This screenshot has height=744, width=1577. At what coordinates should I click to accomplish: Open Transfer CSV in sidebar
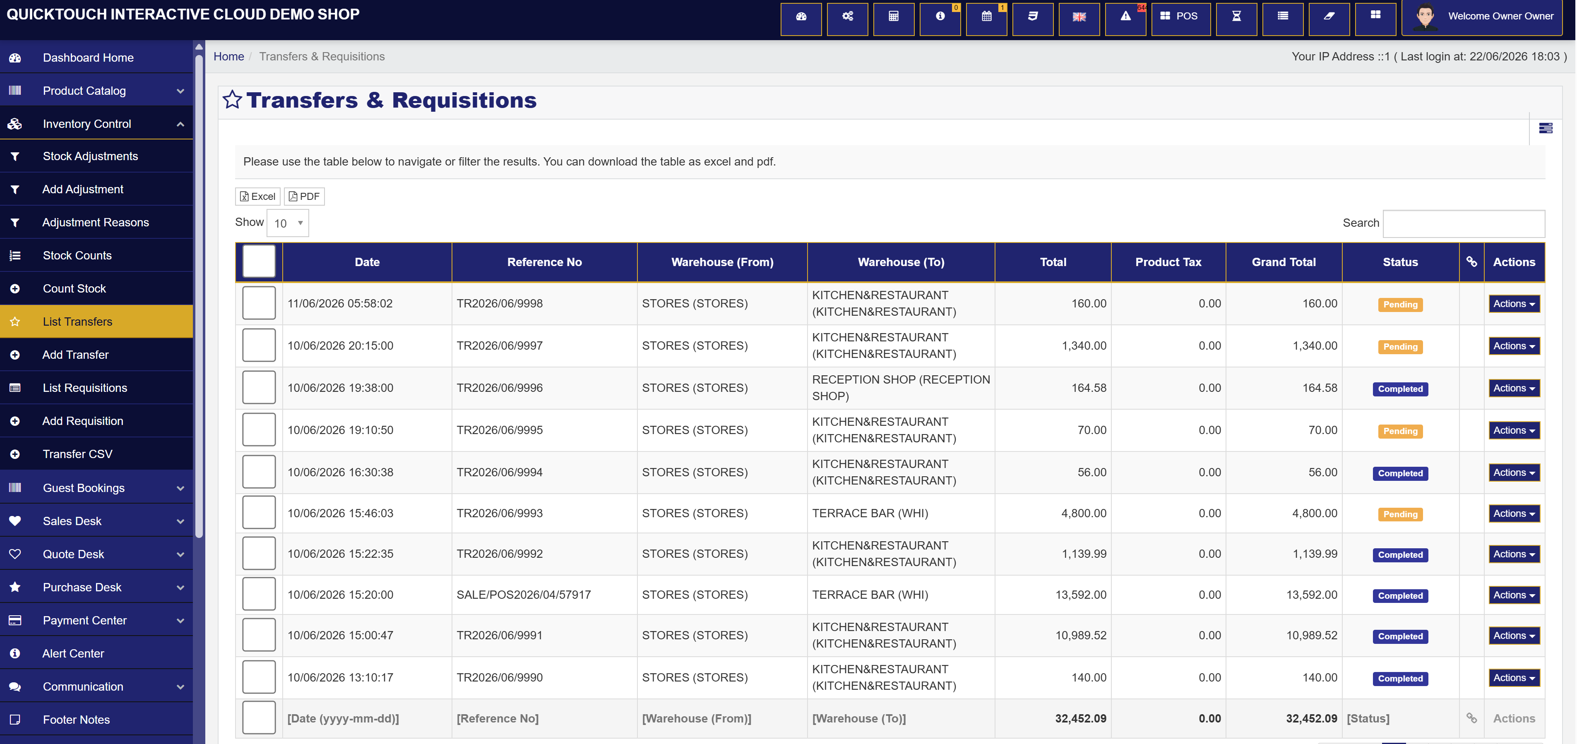point(97,454)
